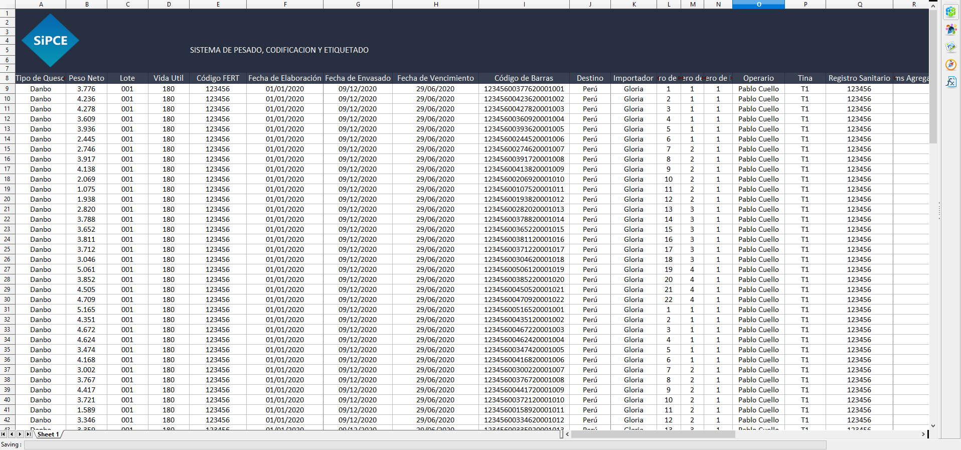961x450 pixels.
Task: Click the 'Fecha de Vencimiento' header cell
Action: pyautogui.click(x=435, y=78)
